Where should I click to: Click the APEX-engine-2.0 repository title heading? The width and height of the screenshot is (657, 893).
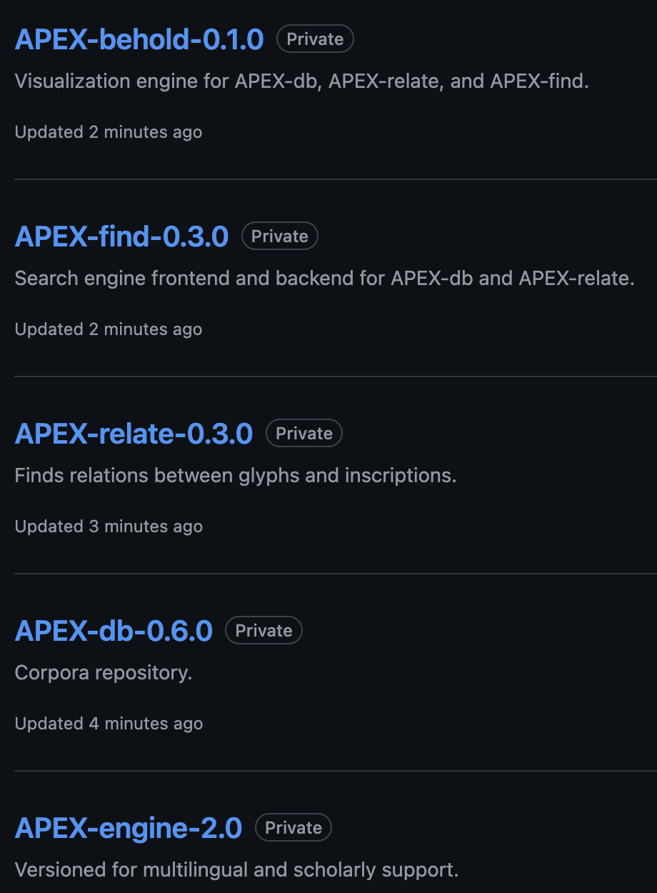(x=128, y=828)
